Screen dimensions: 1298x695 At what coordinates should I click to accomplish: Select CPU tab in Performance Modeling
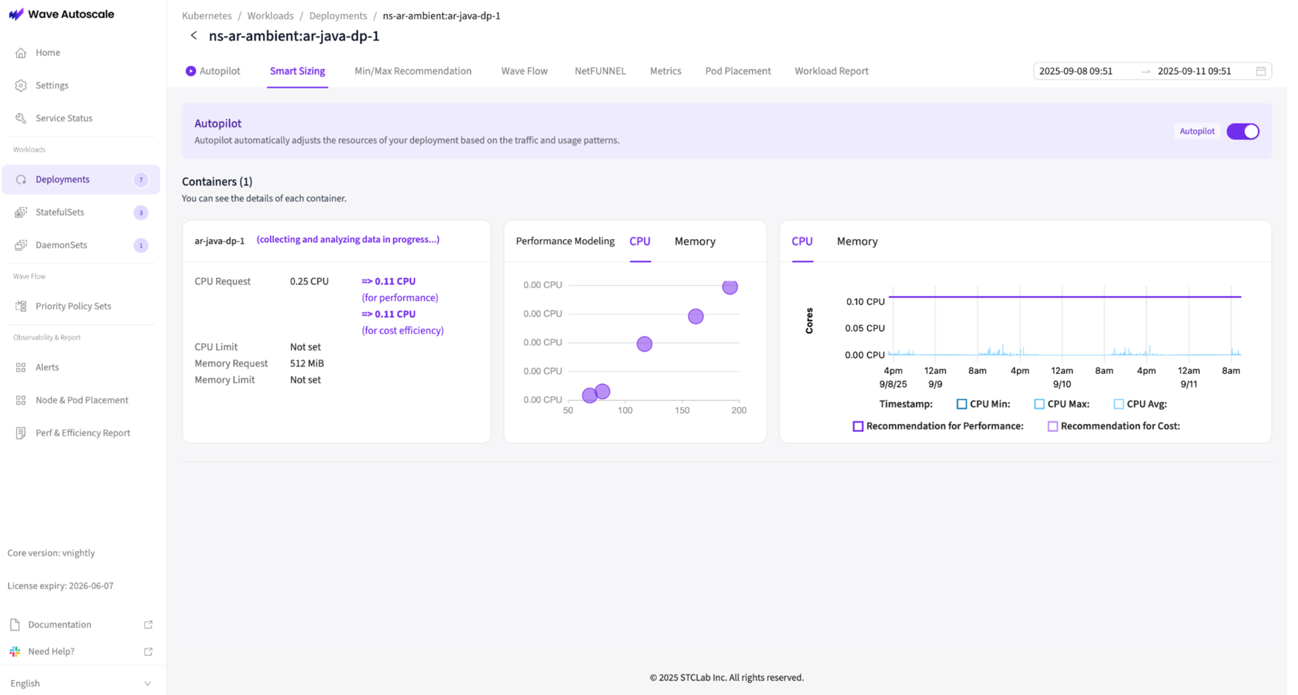640,241
